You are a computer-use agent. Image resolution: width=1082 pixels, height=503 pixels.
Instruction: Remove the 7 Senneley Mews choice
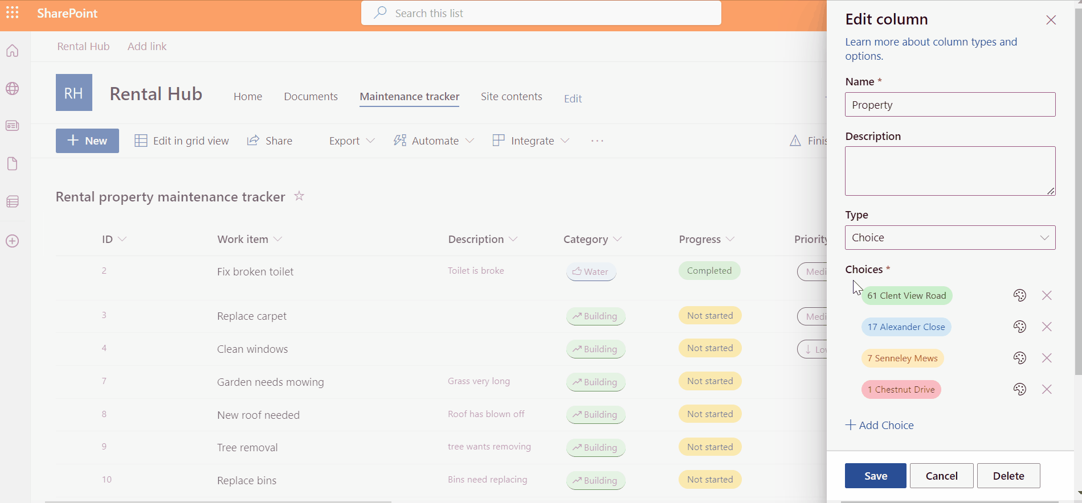point(1047,358)
